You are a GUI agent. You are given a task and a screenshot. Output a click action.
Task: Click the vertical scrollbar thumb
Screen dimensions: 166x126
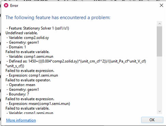pos(160,41)
